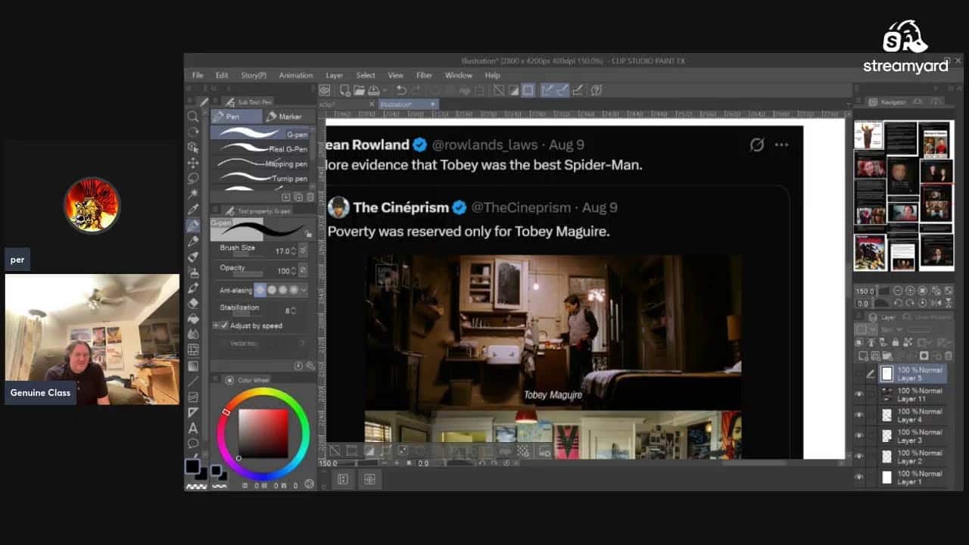Select the Eyedropper tool
The image size is (969, 545).
193,210
